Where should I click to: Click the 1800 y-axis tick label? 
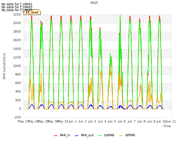[17, 31]
